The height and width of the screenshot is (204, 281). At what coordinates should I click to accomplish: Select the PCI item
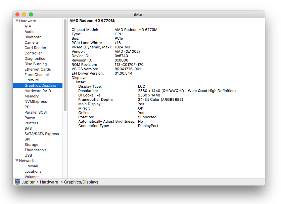click(28, 107)
